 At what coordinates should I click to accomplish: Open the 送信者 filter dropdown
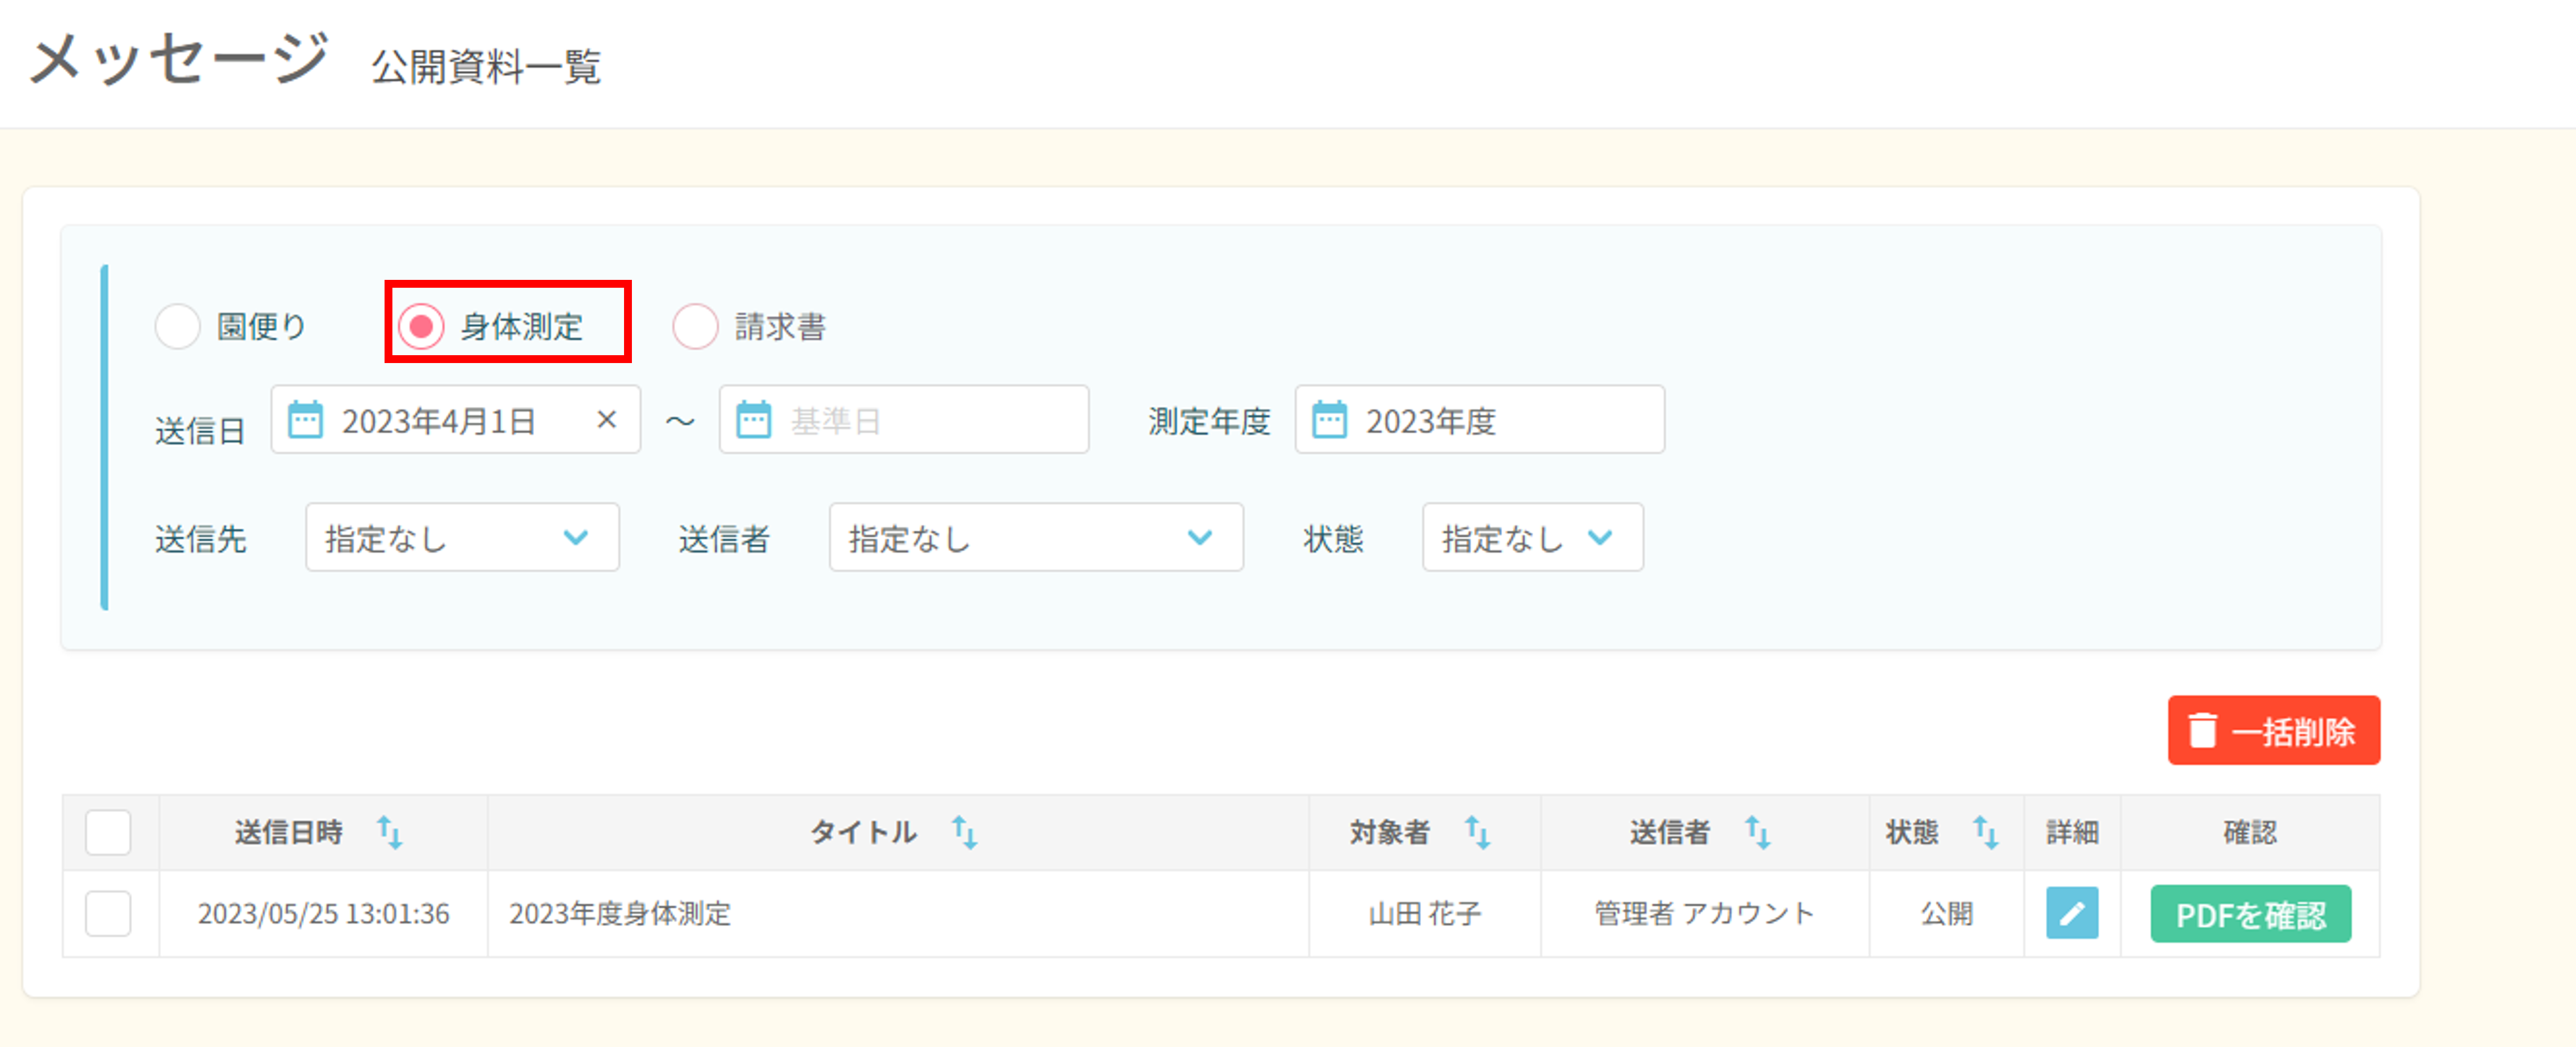tap(1036, 538)
